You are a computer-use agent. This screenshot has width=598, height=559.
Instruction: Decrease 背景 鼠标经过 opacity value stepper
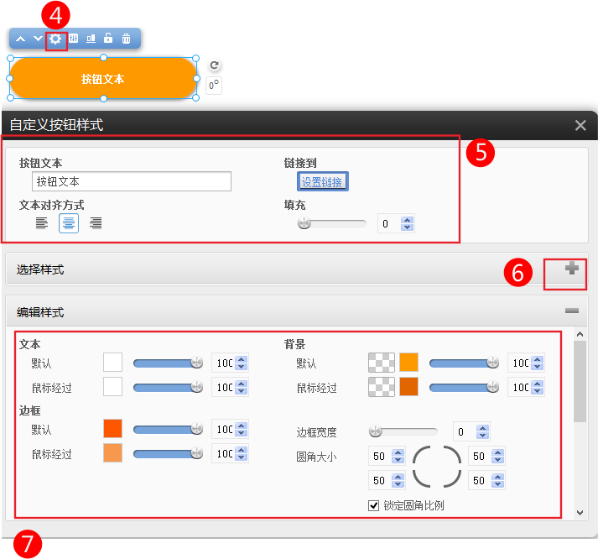point(538,391)
